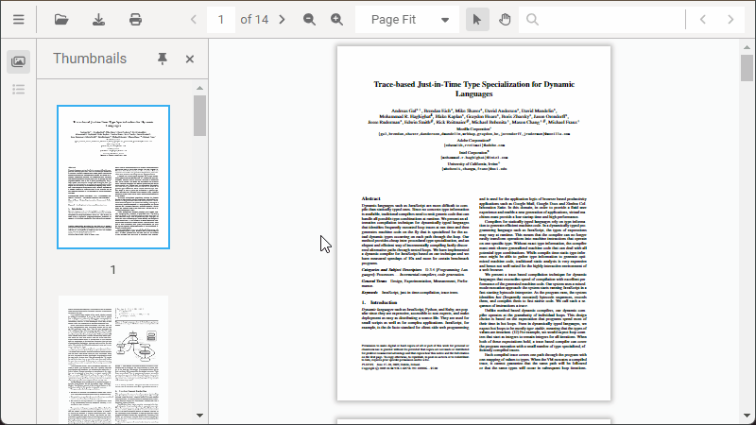Zoom out of the page
Viewport: 756px width, 425px height.
[x=310, y=19]
